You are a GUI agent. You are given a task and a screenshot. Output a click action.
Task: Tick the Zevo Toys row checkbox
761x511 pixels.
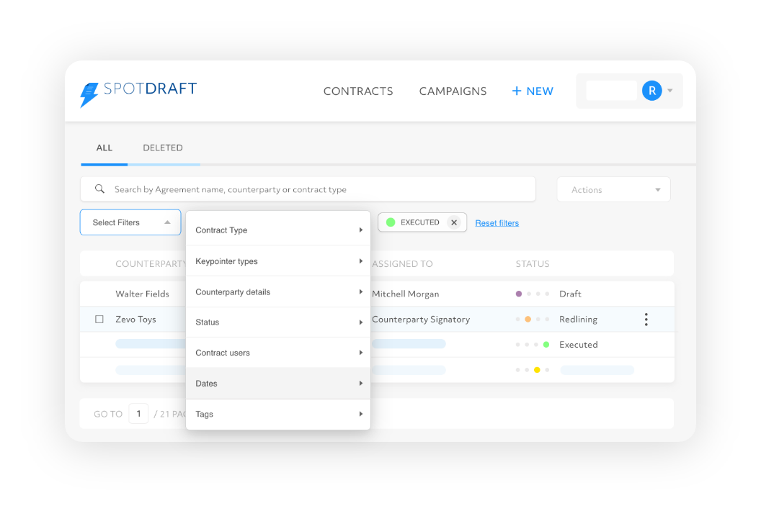point(99,319)
